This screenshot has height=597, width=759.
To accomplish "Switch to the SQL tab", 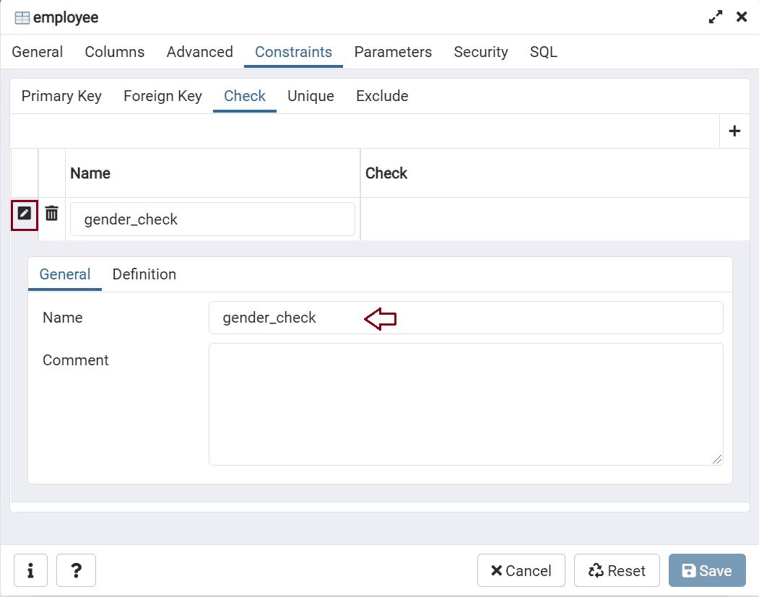I will pyautogui.click(x=543, y=52).
